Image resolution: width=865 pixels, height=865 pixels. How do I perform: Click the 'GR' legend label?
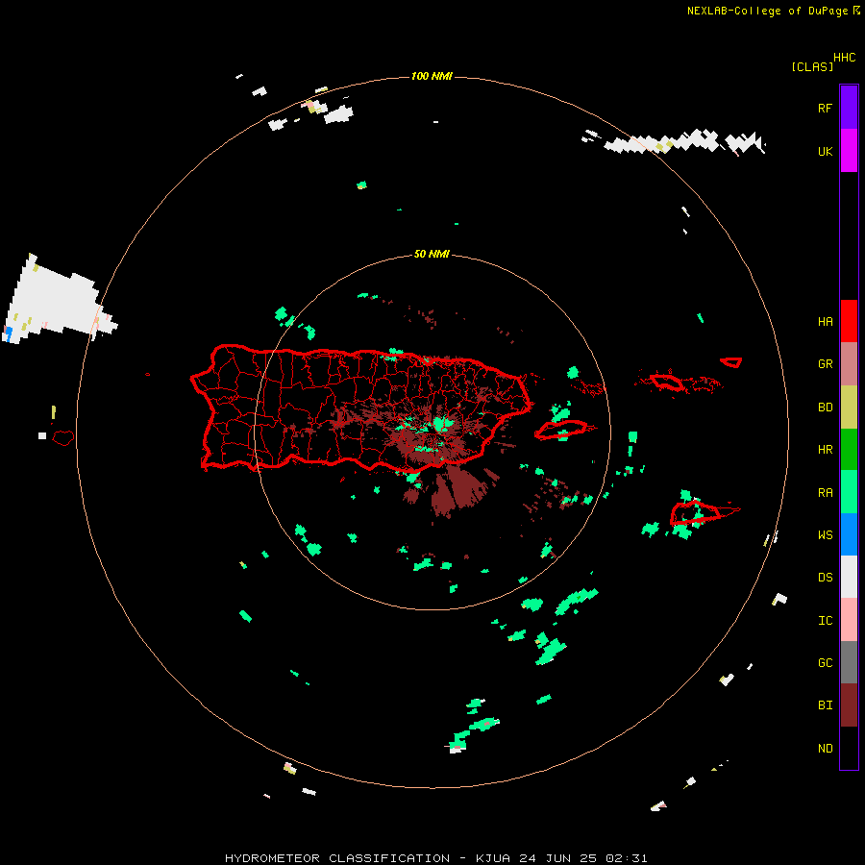coord(825,364)
